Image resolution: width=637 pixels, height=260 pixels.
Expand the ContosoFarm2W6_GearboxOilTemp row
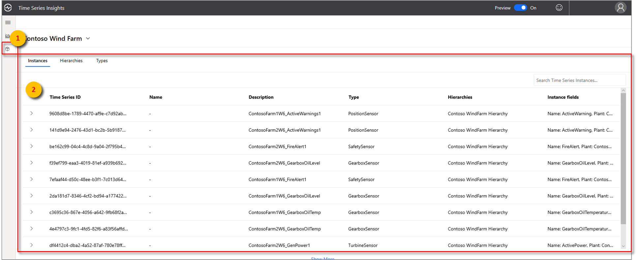32,229
